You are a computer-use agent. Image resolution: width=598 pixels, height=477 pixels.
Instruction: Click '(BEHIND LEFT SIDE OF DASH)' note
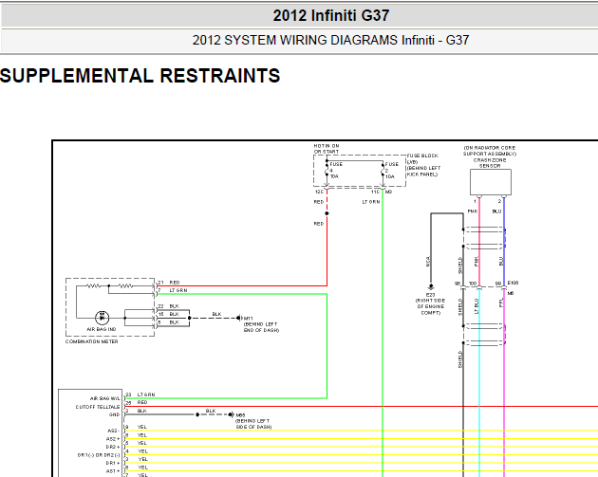[x=253, y=424]
